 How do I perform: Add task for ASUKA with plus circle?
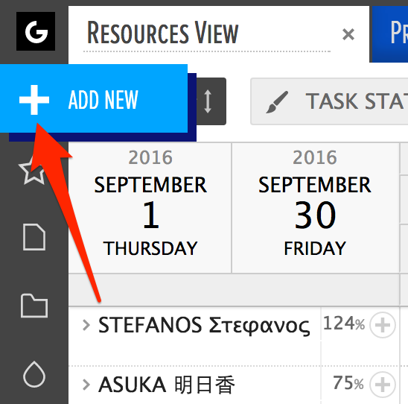click(383, 385)
